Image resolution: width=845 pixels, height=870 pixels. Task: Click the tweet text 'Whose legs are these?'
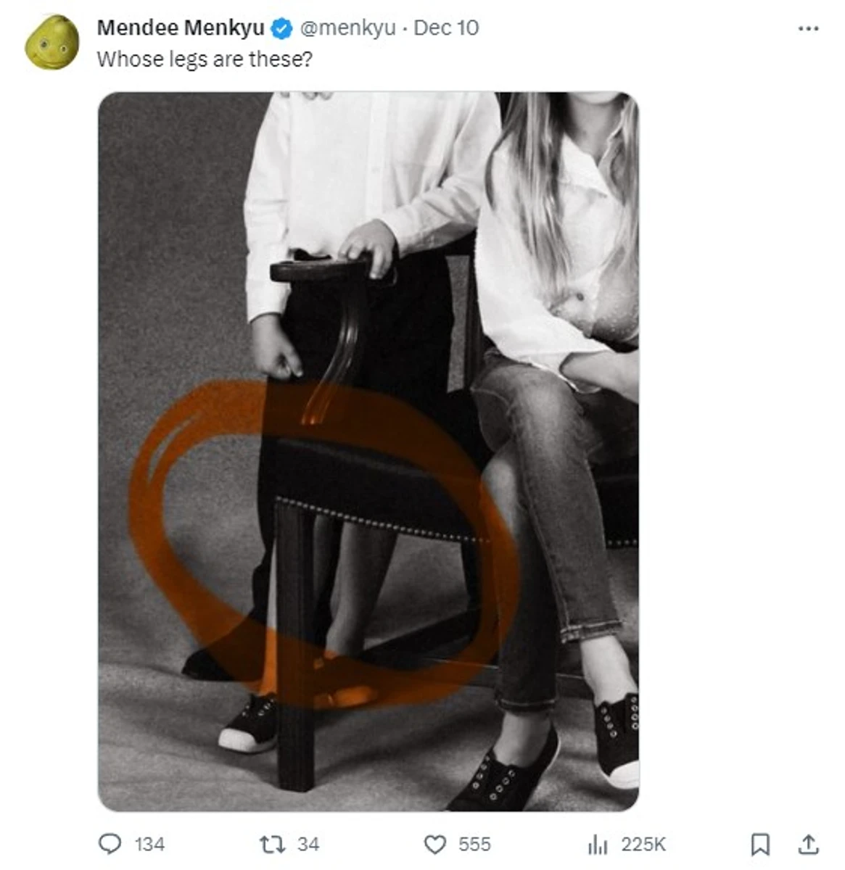coord(205,59)
